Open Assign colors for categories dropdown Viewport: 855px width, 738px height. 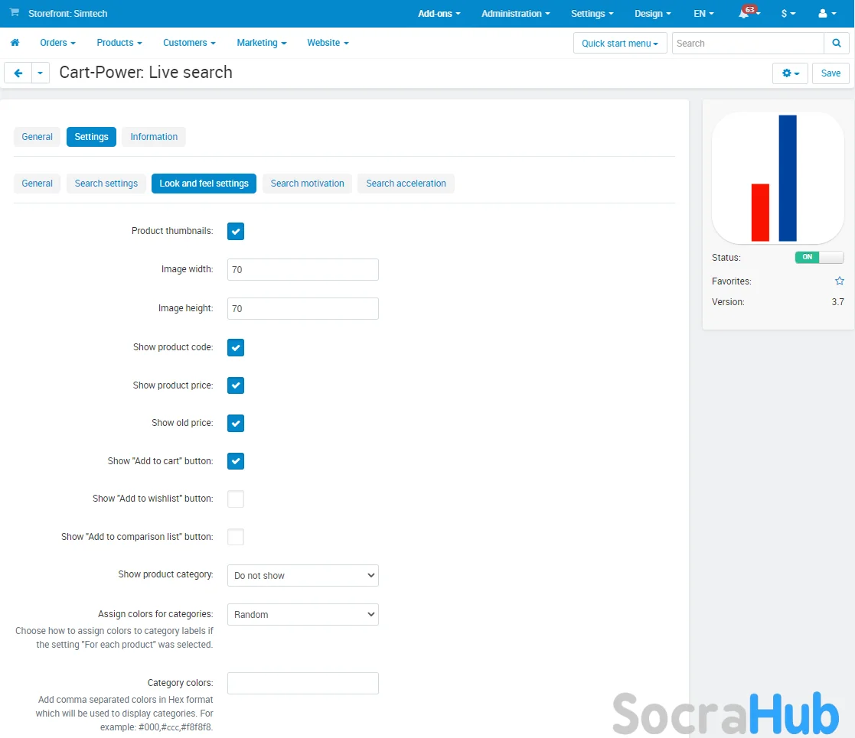coord(302,614)
